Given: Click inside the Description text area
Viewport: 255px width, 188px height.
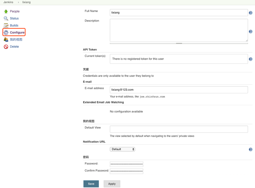Looking at the screenshot, I should [x=179, y=30].
